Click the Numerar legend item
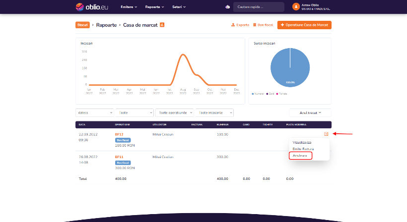Viewport: 407px width, 222px height. tap(258, 94)
